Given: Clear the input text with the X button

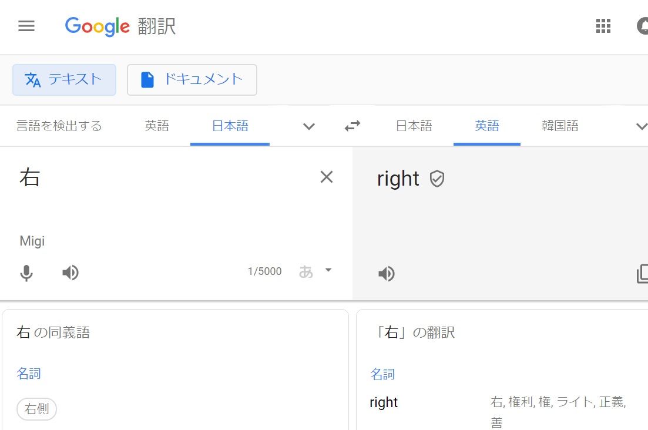Looking at the screenshot, I should coord(327,177).
